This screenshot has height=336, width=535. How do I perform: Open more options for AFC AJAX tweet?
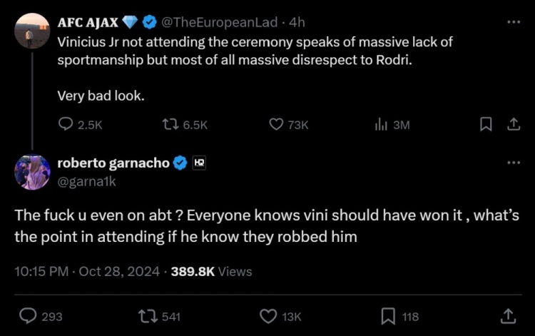click(513, 21)
